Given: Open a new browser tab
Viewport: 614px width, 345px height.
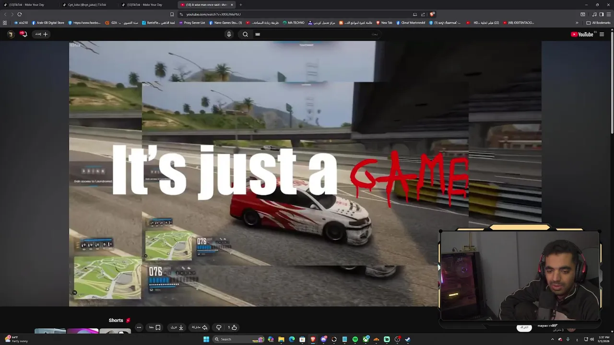Looking at the screenshot, I should click(241, 5).
